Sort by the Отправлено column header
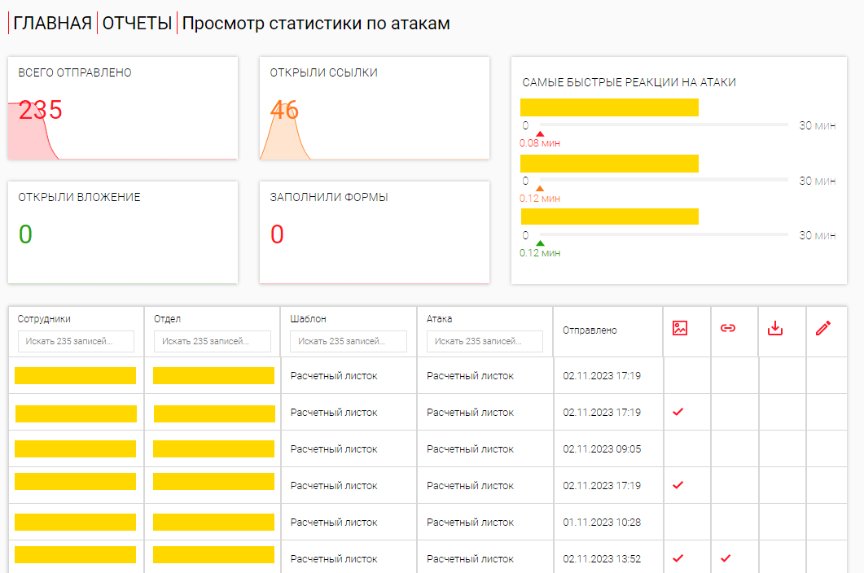Image resolution: width=864 pixels, height=573 pixels. (590, 330)
